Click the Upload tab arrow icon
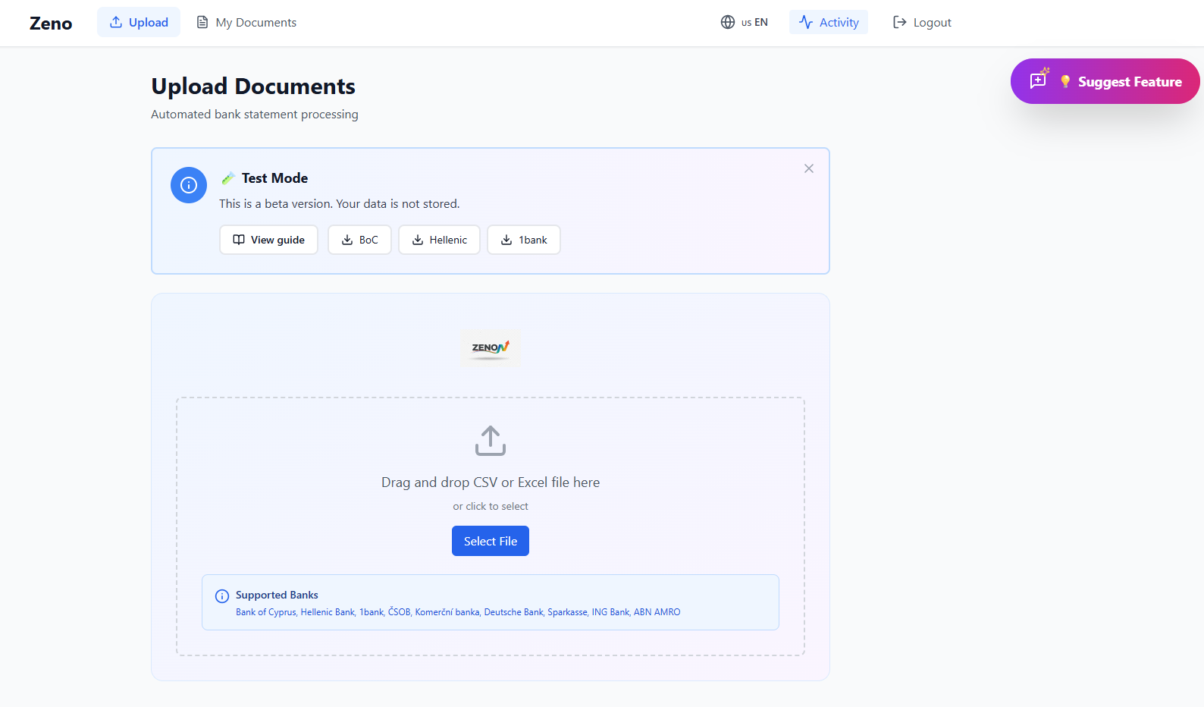Image resolution: width=1204 pixels, height=707 pixels. tap(116, 22)
